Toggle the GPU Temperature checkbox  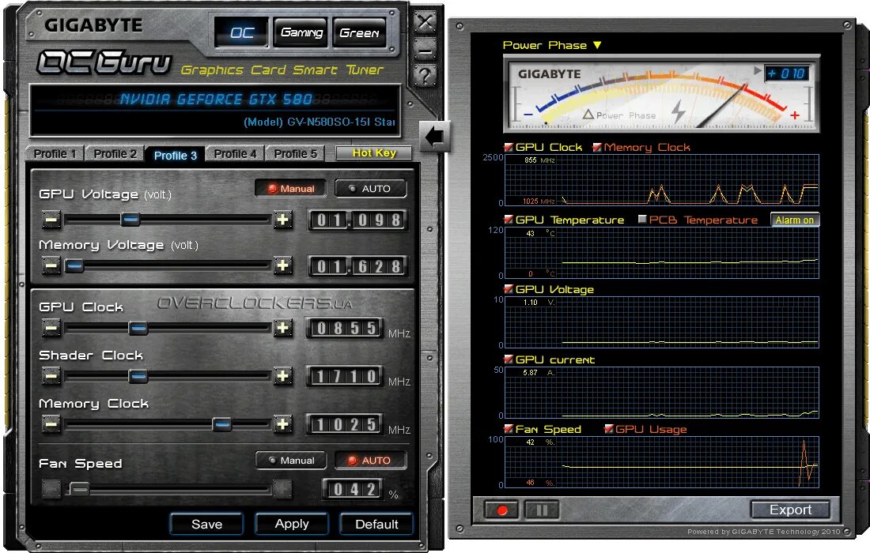(x=508, y=220)
